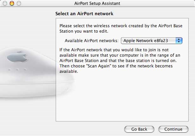Click the AirPort Setup Assistant window title
The image size is (195, 136).
97,3
